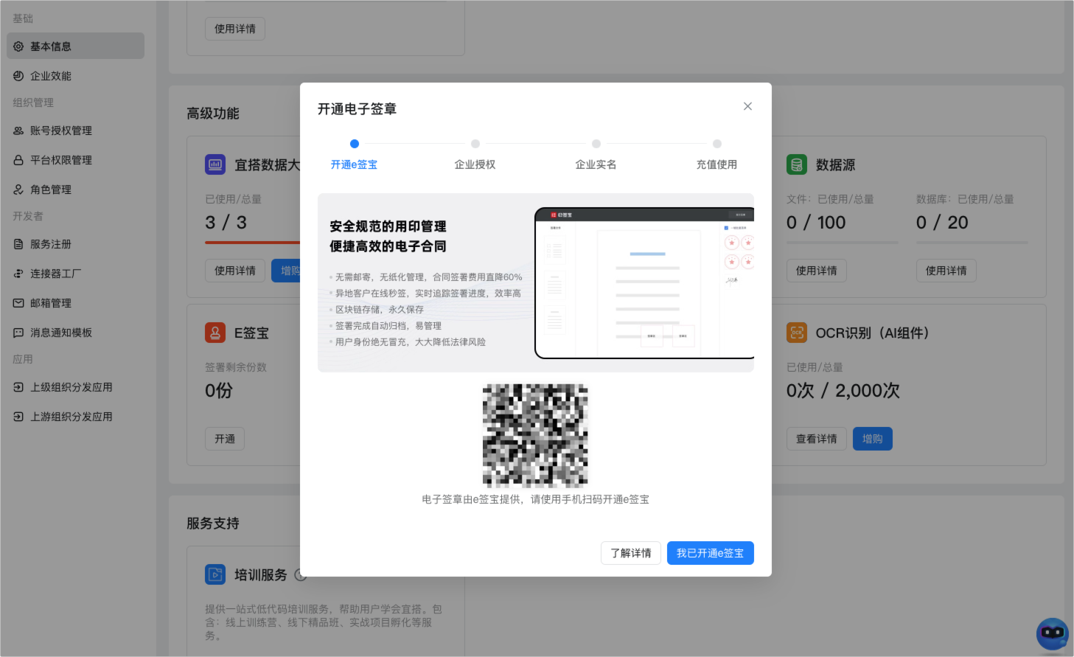Click the 宜搭数据 purple card icon
This screenshot has height=657, width=1074.
215,164
